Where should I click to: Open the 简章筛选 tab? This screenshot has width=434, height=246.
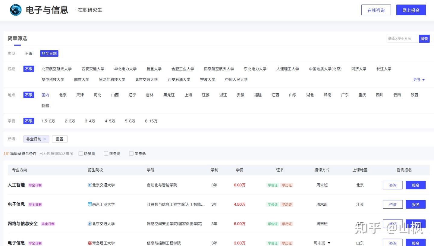tap(17, 39)
